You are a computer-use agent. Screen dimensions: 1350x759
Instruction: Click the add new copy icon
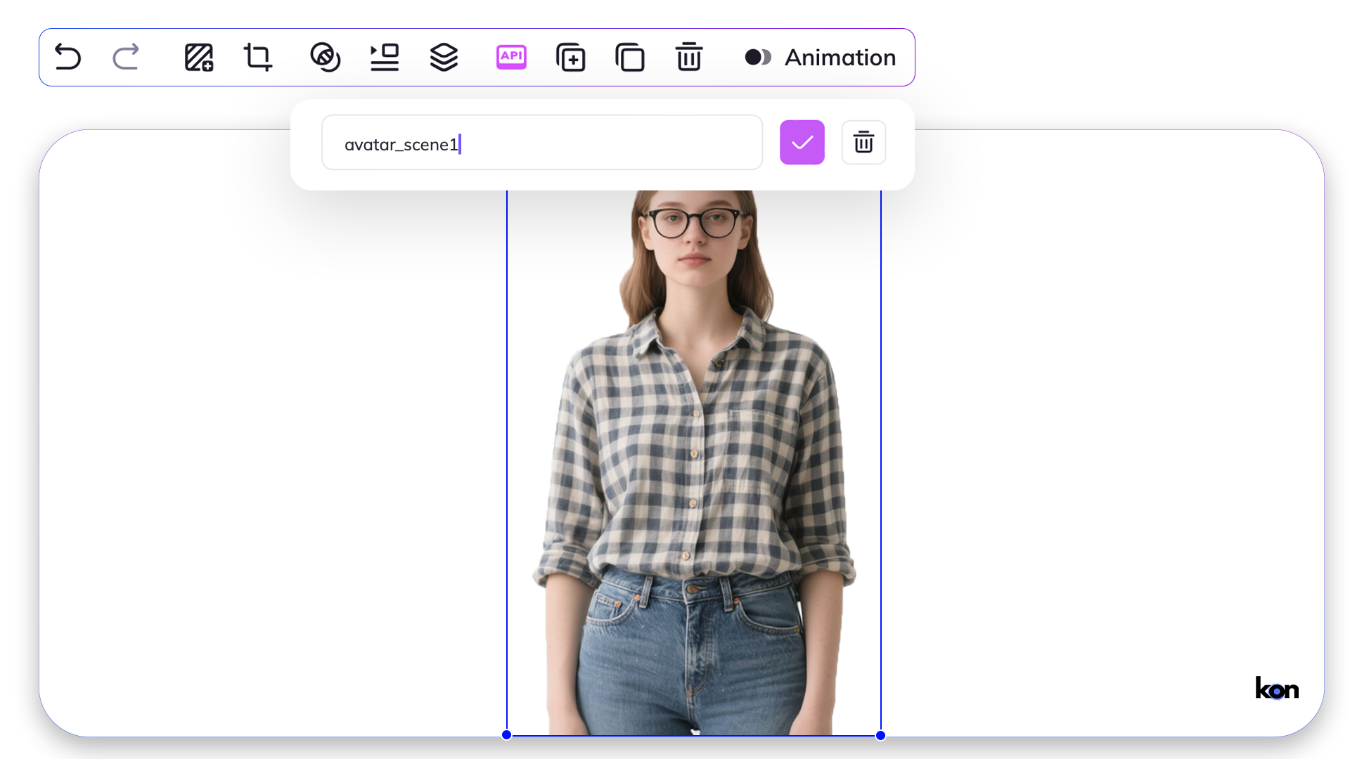(x=570, y=57)
